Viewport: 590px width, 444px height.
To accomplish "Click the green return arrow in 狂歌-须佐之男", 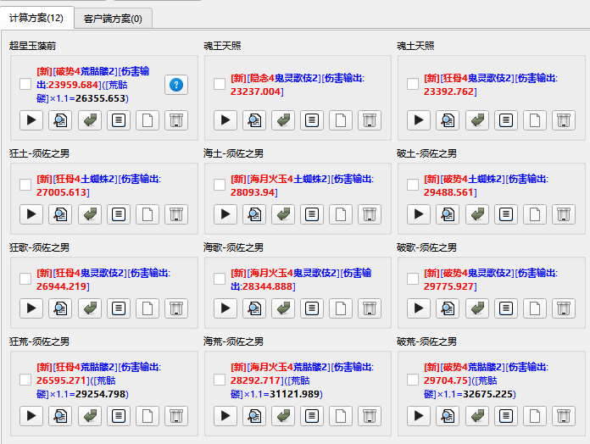I will click(90, 308).
